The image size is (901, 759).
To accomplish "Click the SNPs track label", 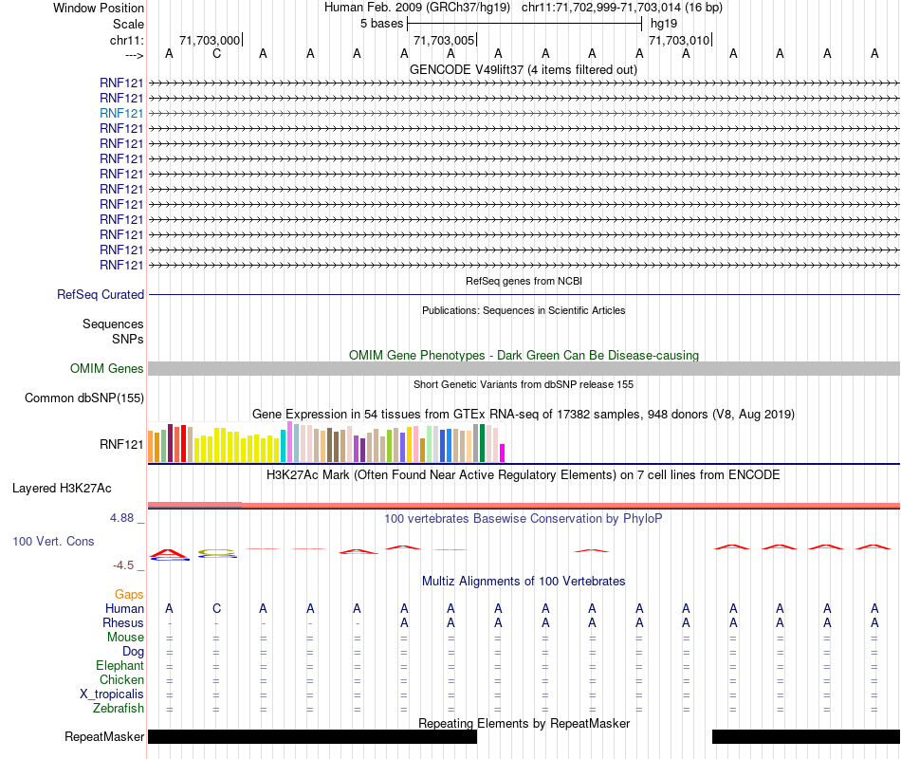I will tap(128, 340).
